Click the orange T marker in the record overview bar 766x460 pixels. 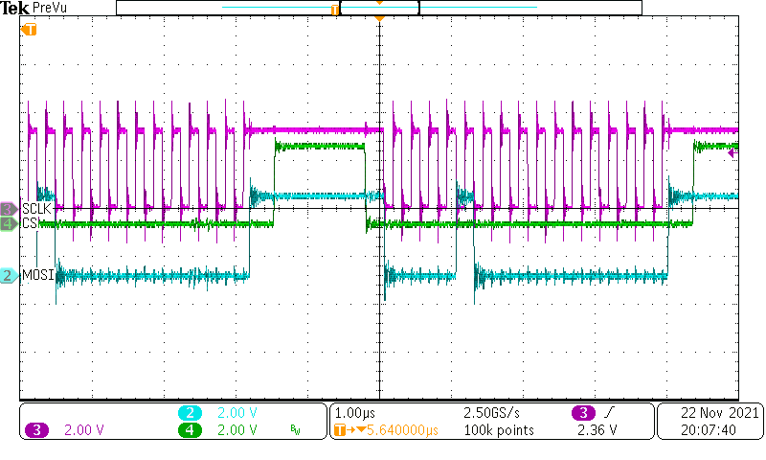click(x=334, y=10)
